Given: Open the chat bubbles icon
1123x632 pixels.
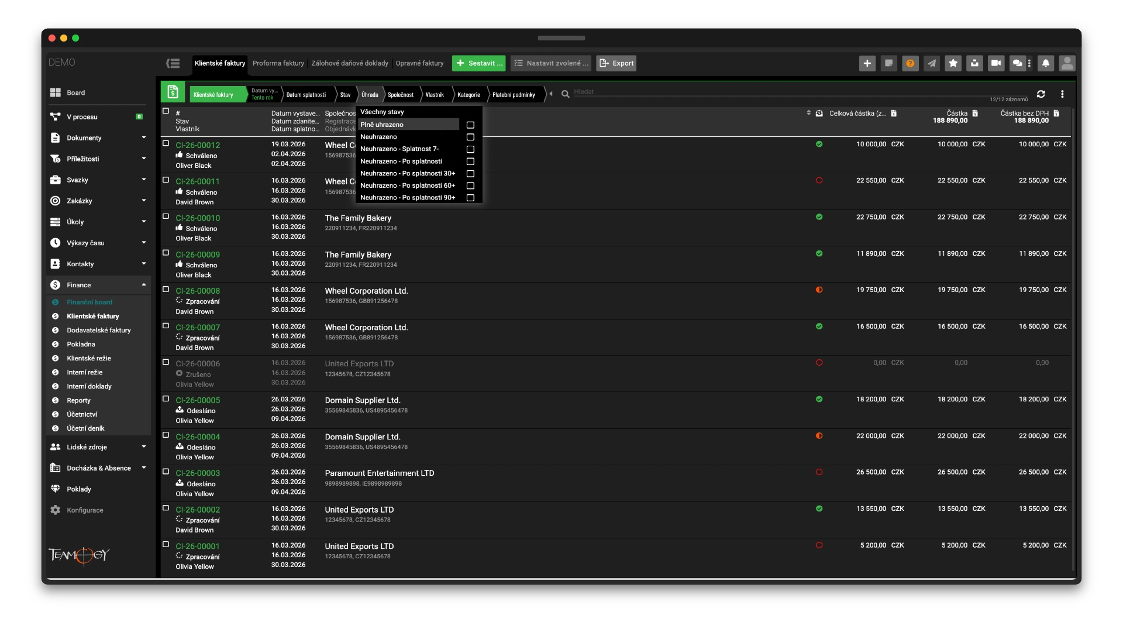Looking at the screenshot, I should point(1017,63).
